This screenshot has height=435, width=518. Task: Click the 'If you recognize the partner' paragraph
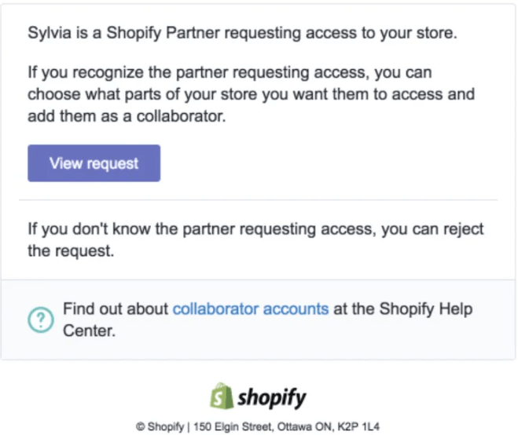click(x=252, y=94)
